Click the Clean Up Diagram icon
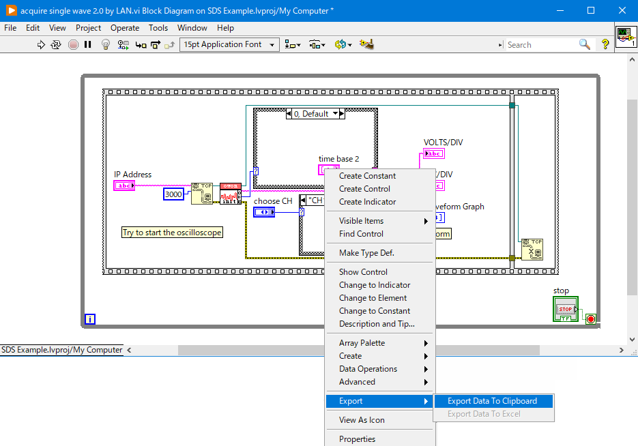 [366, 44]
